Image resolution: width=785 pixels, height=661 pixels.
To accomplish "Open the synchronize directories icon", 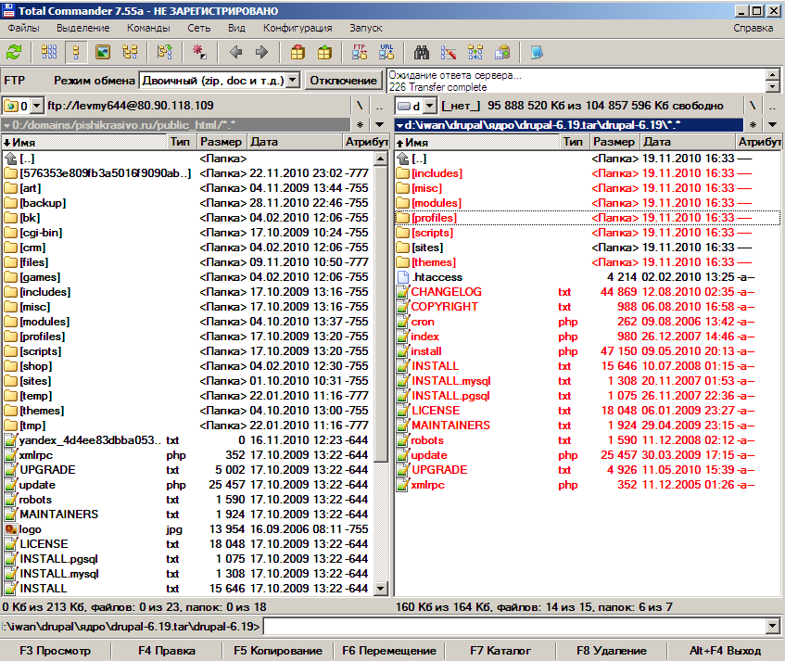I will [x=475, y=52].
